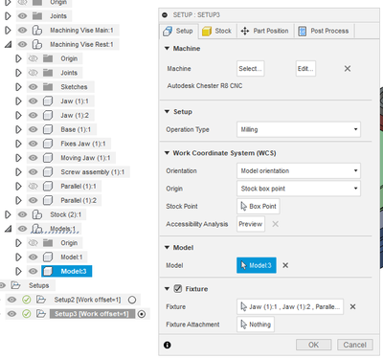Click the Jaw (1):1 body icon

coord(48,101)
